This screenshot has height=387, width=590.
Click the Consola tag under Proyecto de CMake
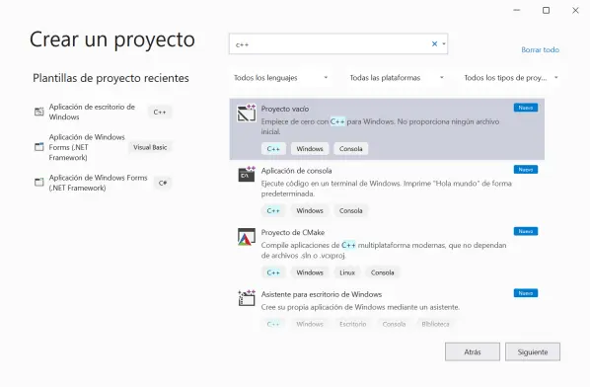pyautogui.click(x=382, y=272)
